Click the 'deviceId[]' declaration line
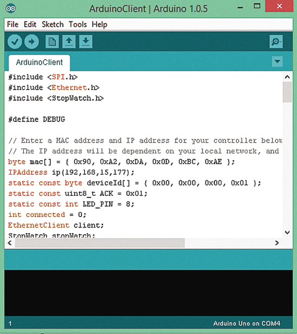 134,183
